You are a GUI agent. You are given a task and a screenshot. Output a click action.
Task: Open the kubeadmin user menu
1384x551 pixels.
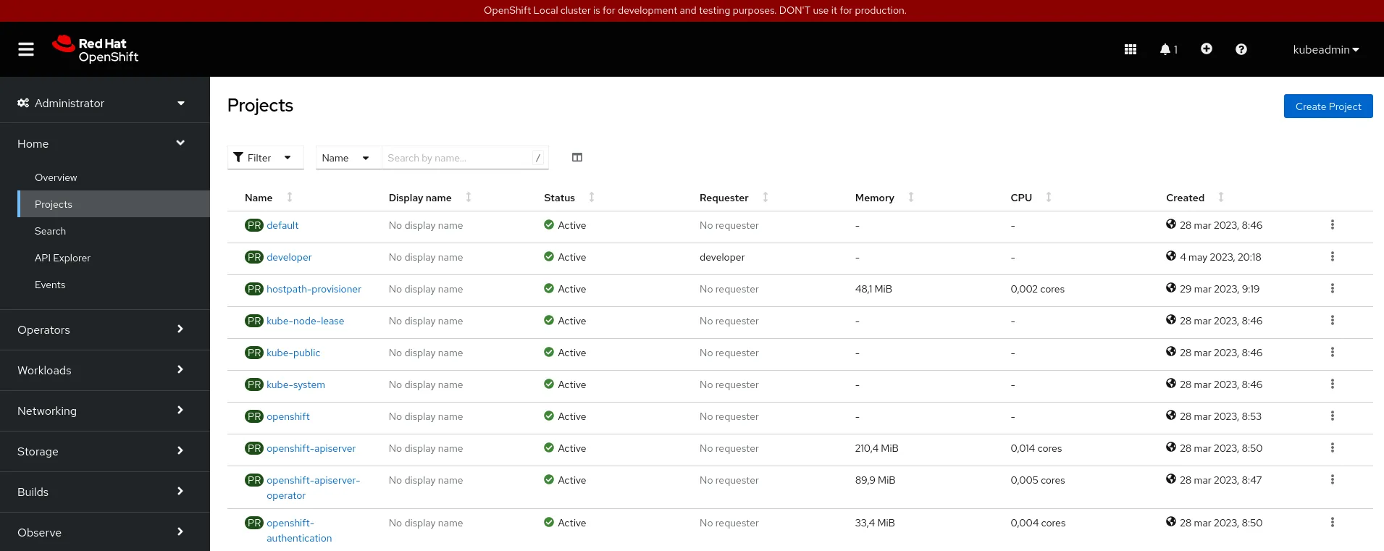1325,49
